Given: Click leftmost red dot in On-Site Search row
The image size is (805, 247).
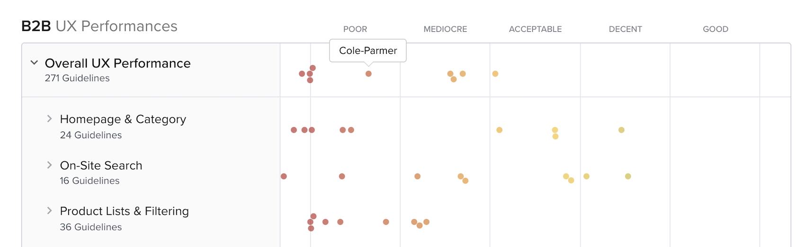Looking at the screenshot, I should [284, 176].
